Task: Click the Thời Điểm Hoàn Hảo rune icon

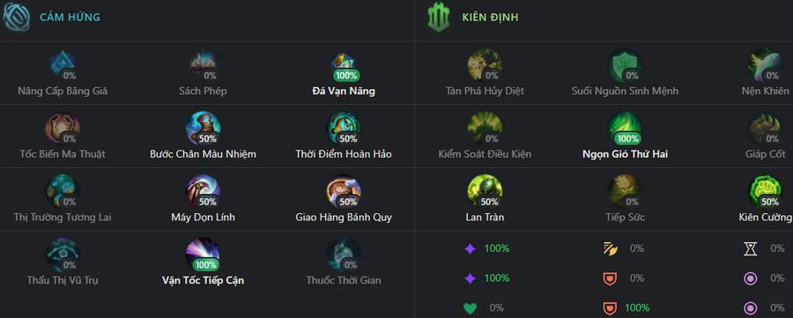Action: pos(344,129)
